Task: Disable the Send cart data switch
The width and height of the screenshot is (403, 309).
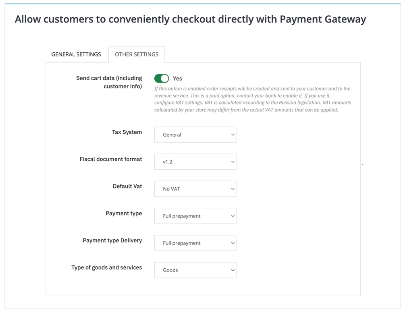Action: (162, 78)
